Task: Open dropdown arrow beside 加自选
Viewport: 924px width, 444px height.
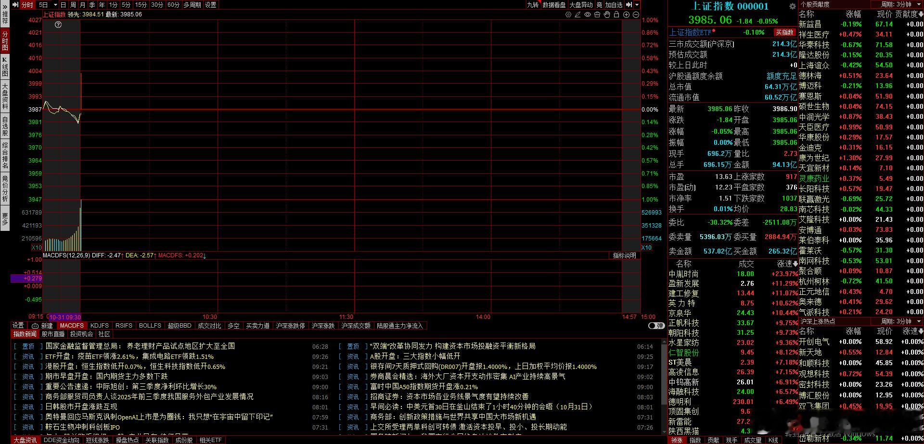Action: [636, 5]
